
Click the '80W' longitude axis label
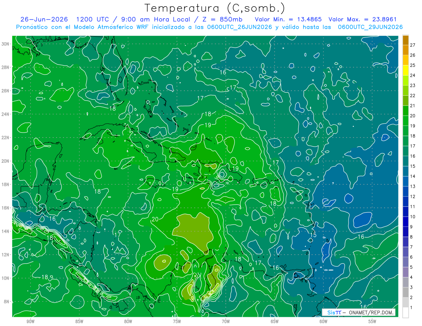[x=128, y=321]
